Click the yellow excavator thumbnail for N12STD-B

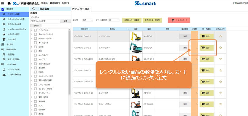[x=136, y=37]
